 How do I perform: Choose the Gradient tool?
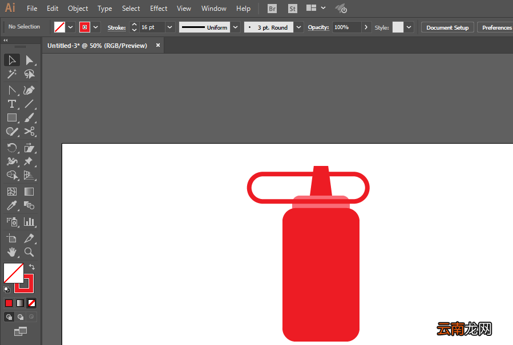(29, 192)
